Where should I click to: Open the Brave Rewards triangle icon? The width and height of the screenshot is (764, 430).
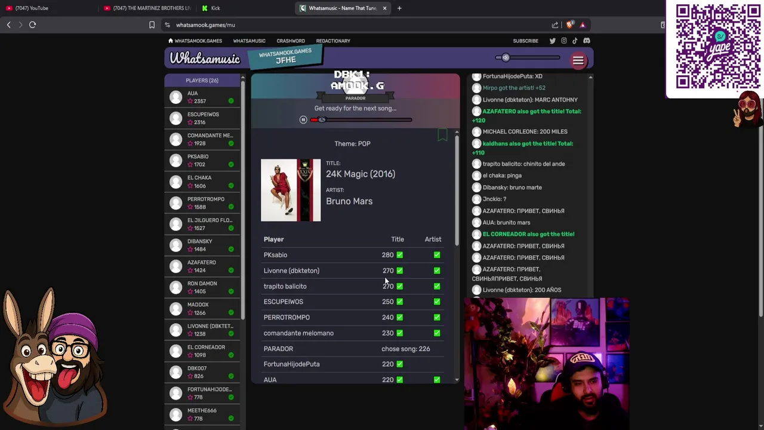point(583,25)
